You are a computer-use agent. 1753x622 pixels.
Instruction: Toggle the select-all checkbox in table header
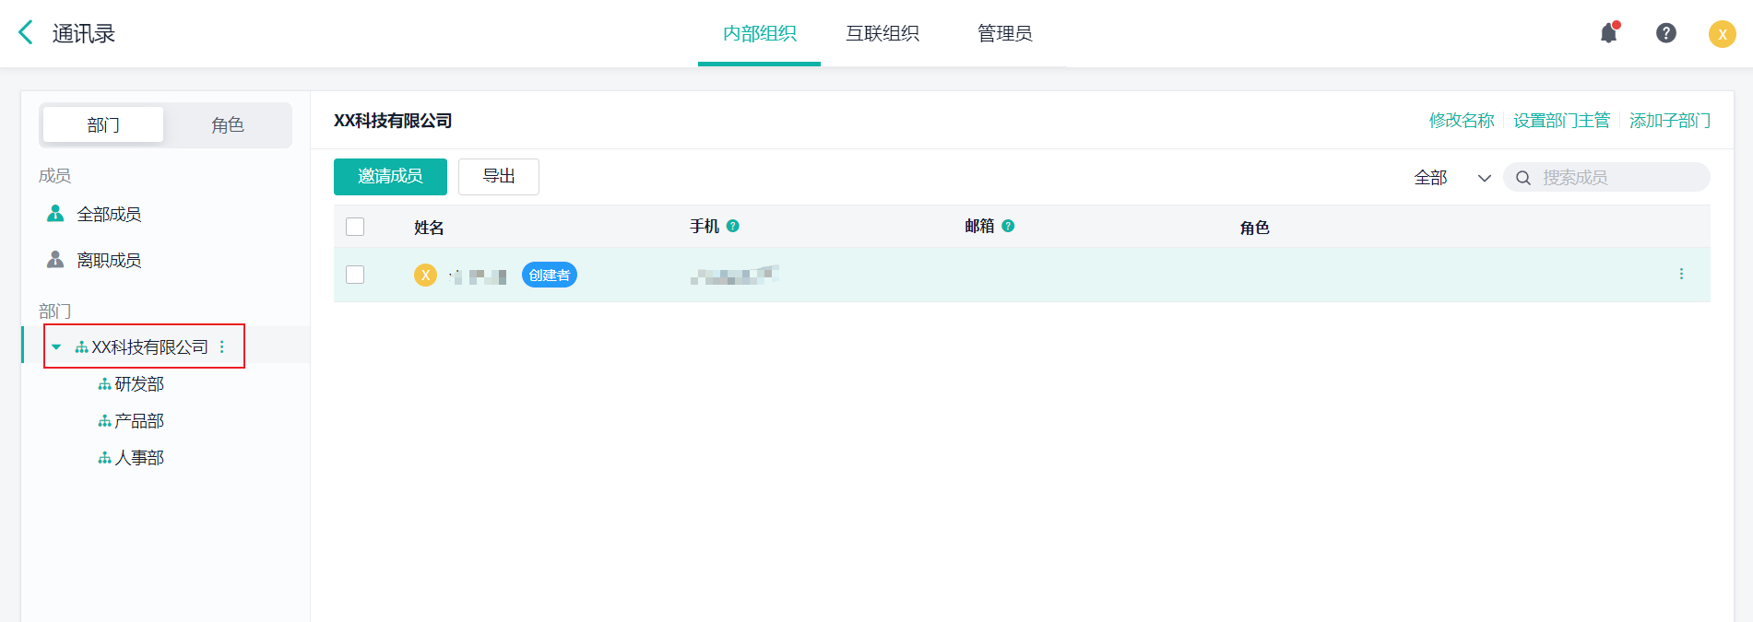click(355, 227)
